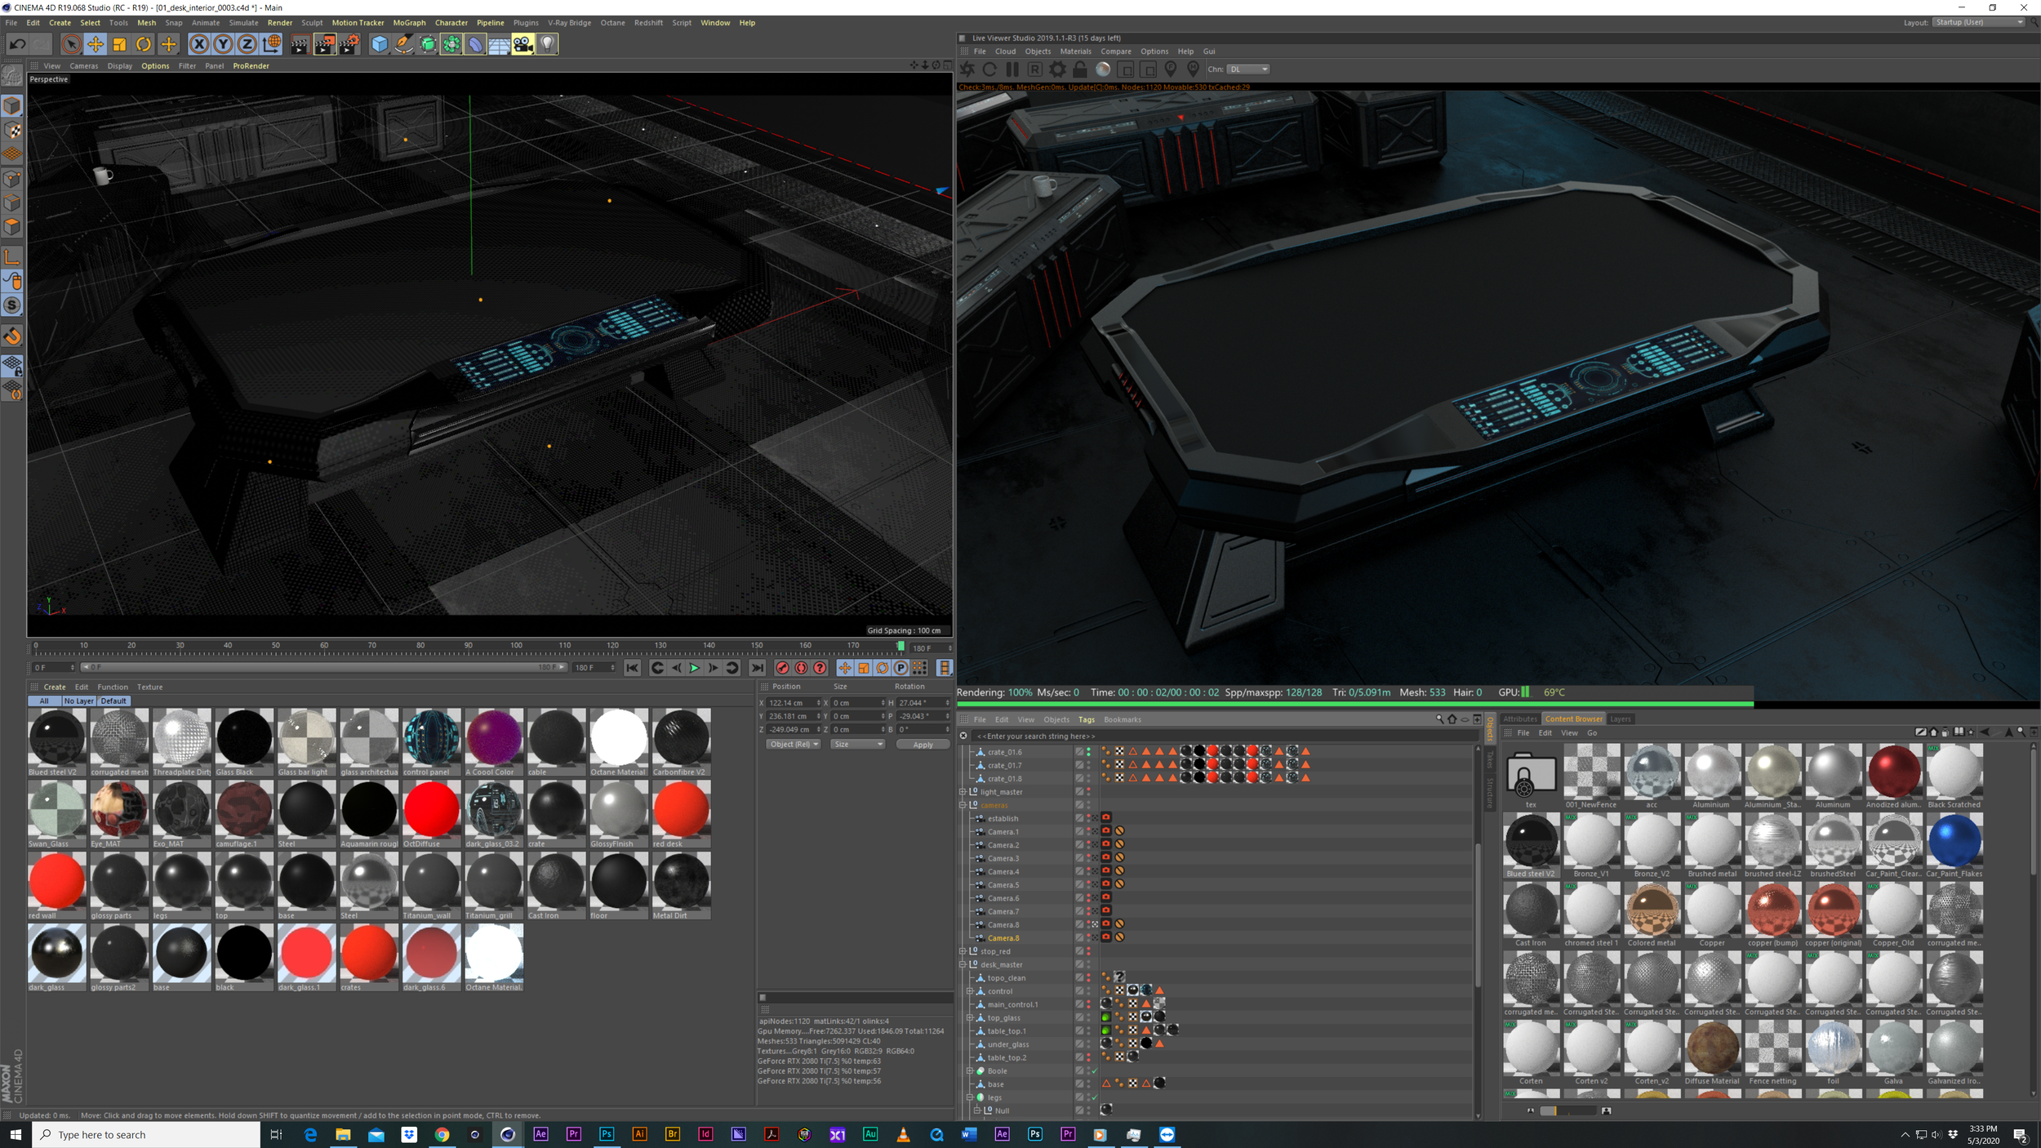Switch to the Content Browser tab
The image size is (2041, 1148).
(x=1573, y=719)
